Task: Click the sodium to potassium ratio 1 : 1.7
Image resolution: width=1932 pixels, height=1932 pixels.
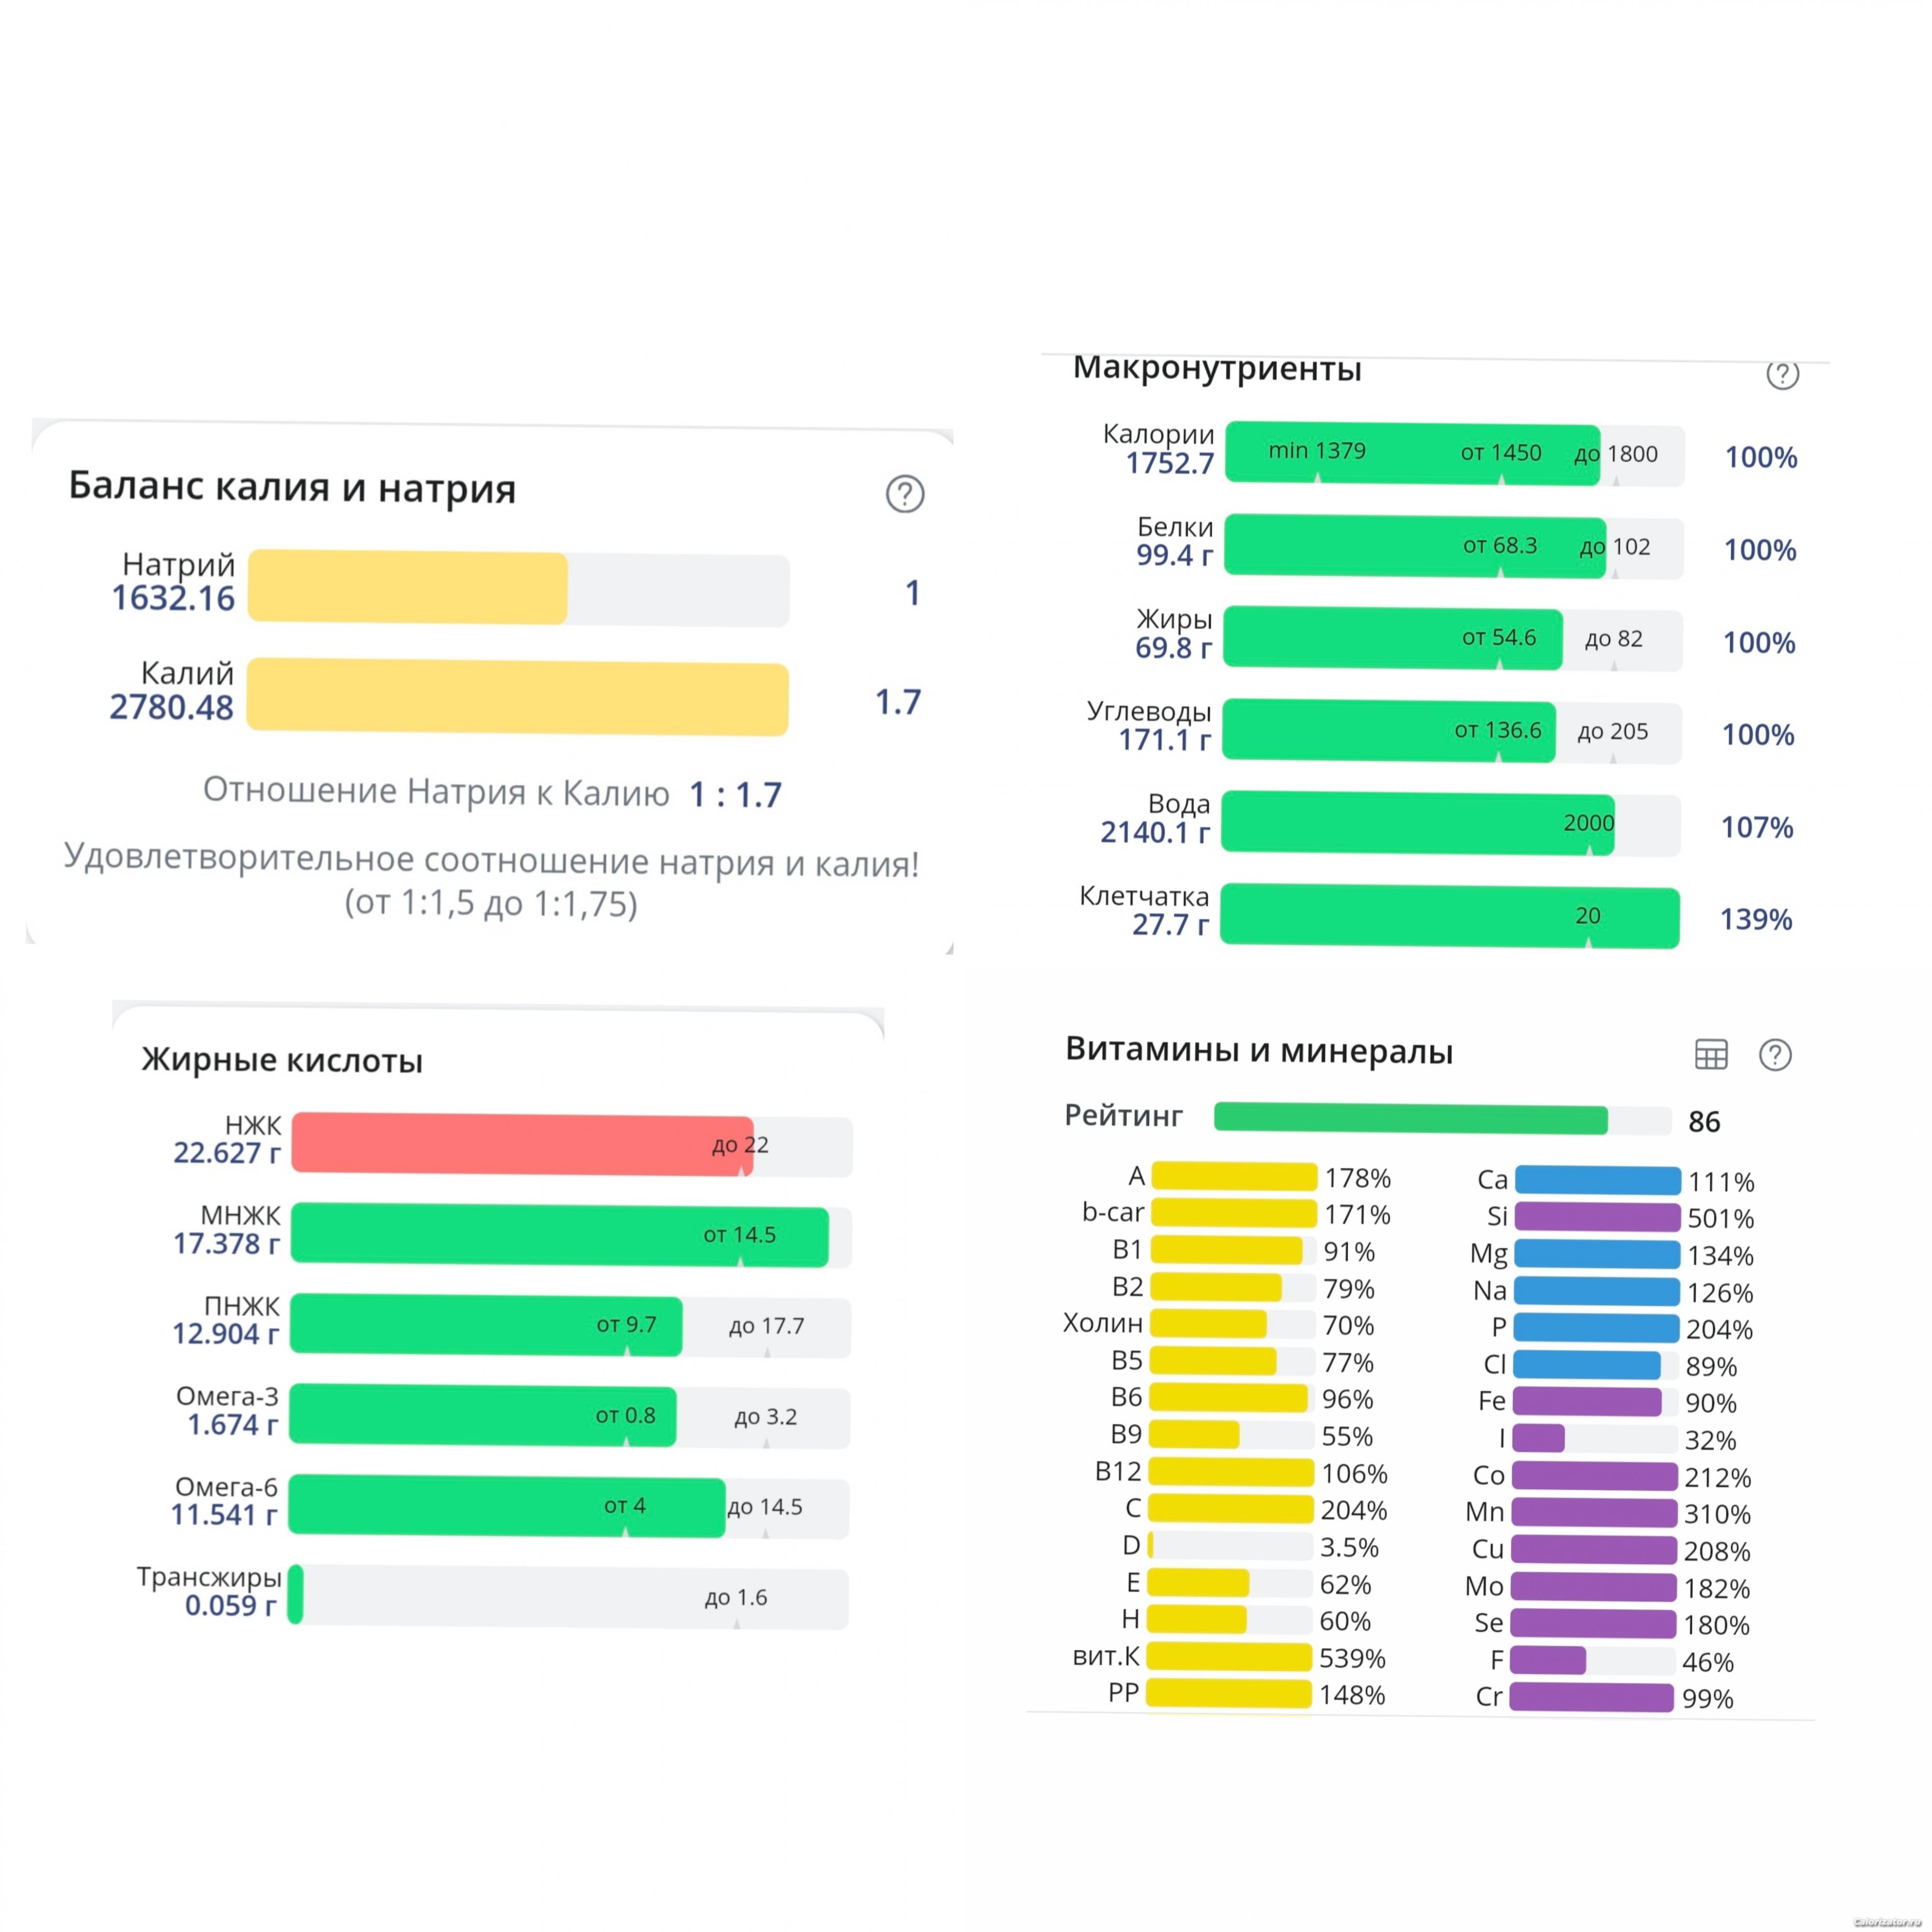Action: pyautogui.click(x=735, y=795)
